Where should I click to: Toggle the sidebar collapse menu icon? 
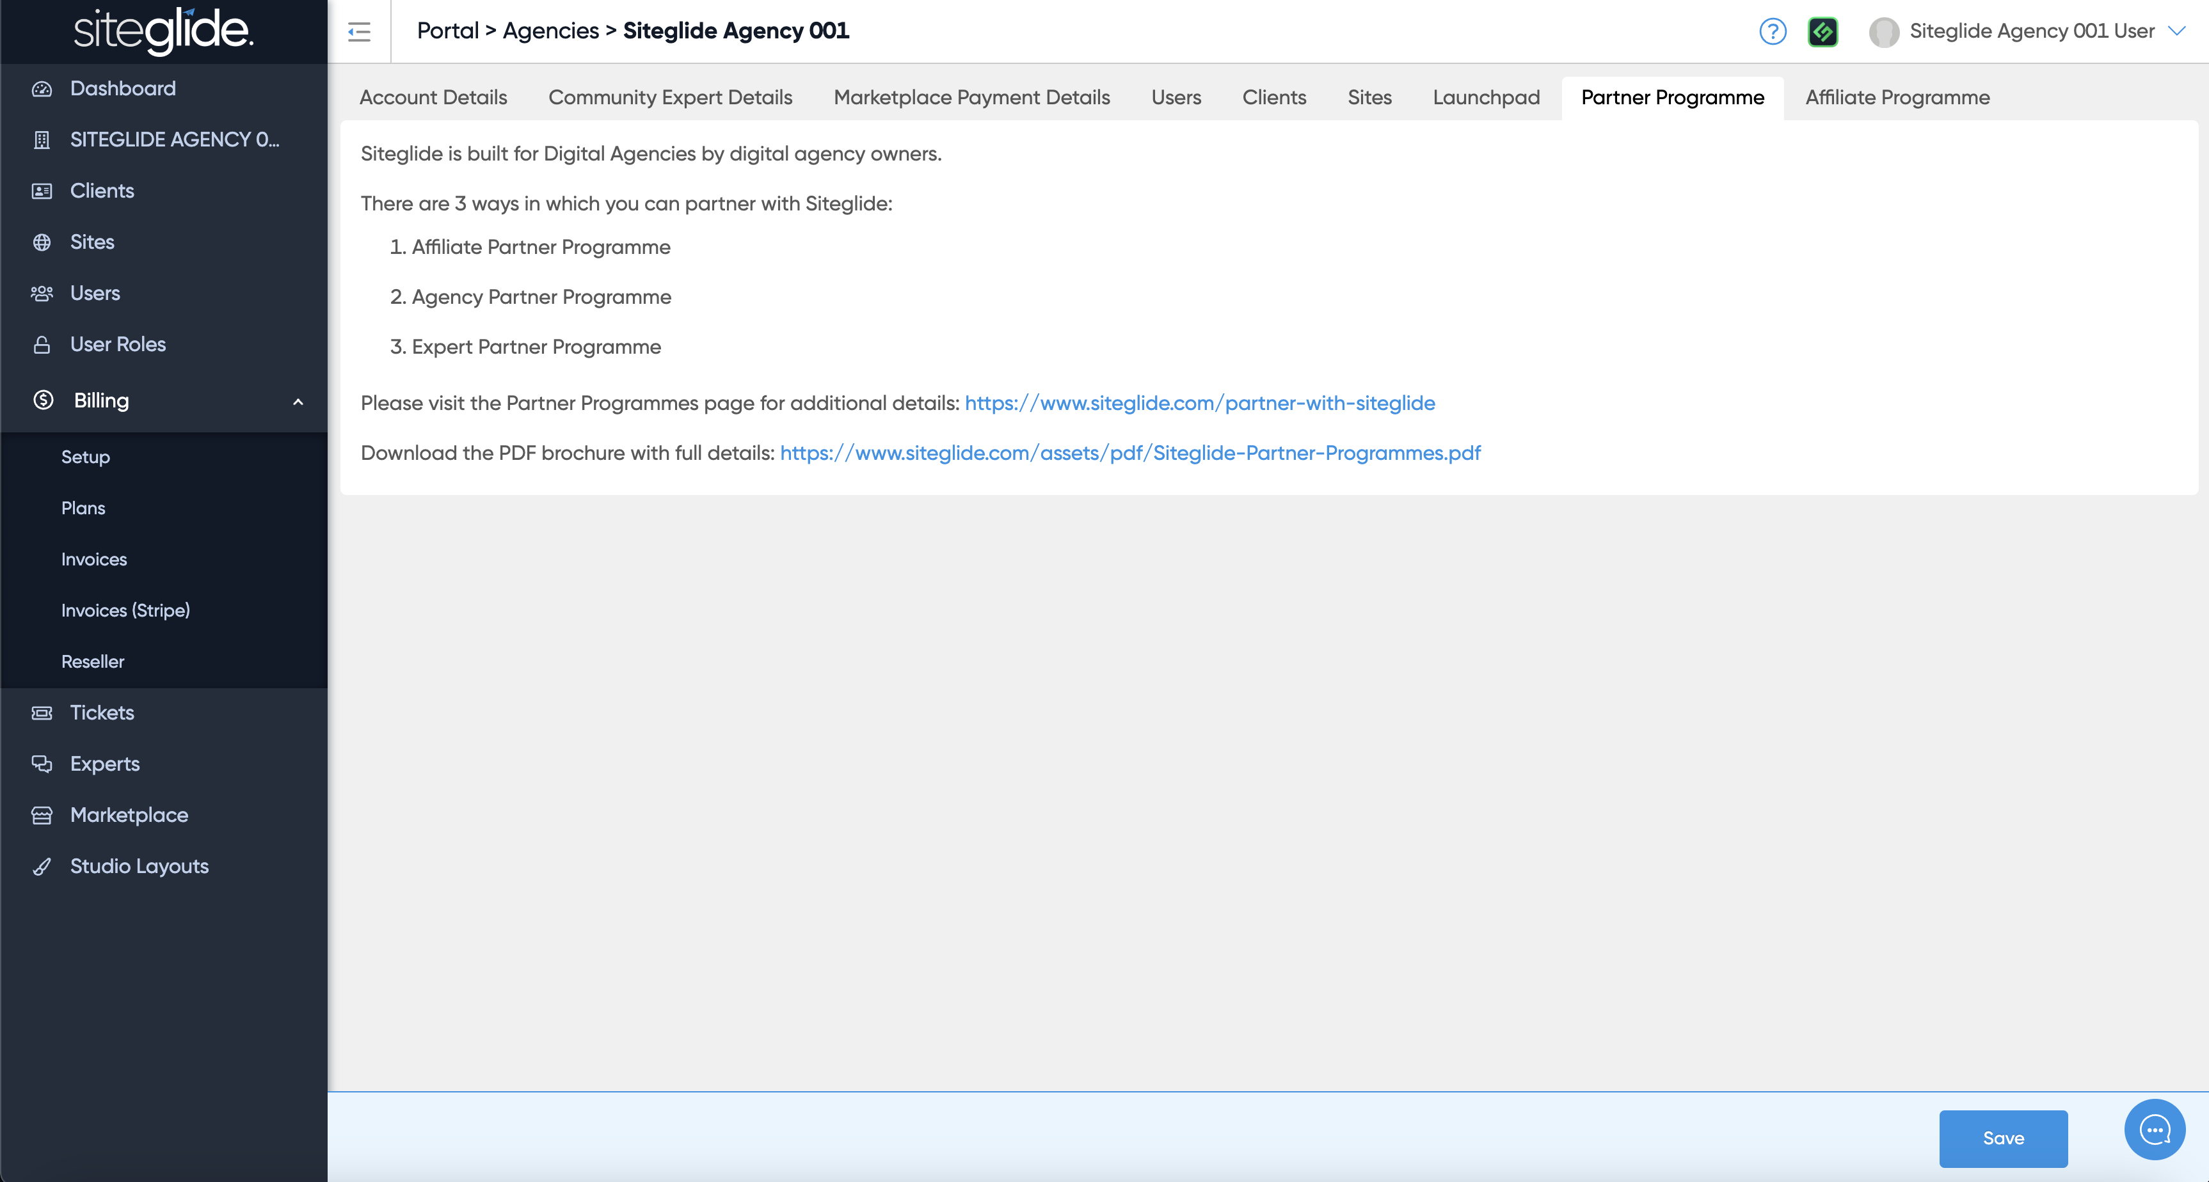(x=359, y=32)
